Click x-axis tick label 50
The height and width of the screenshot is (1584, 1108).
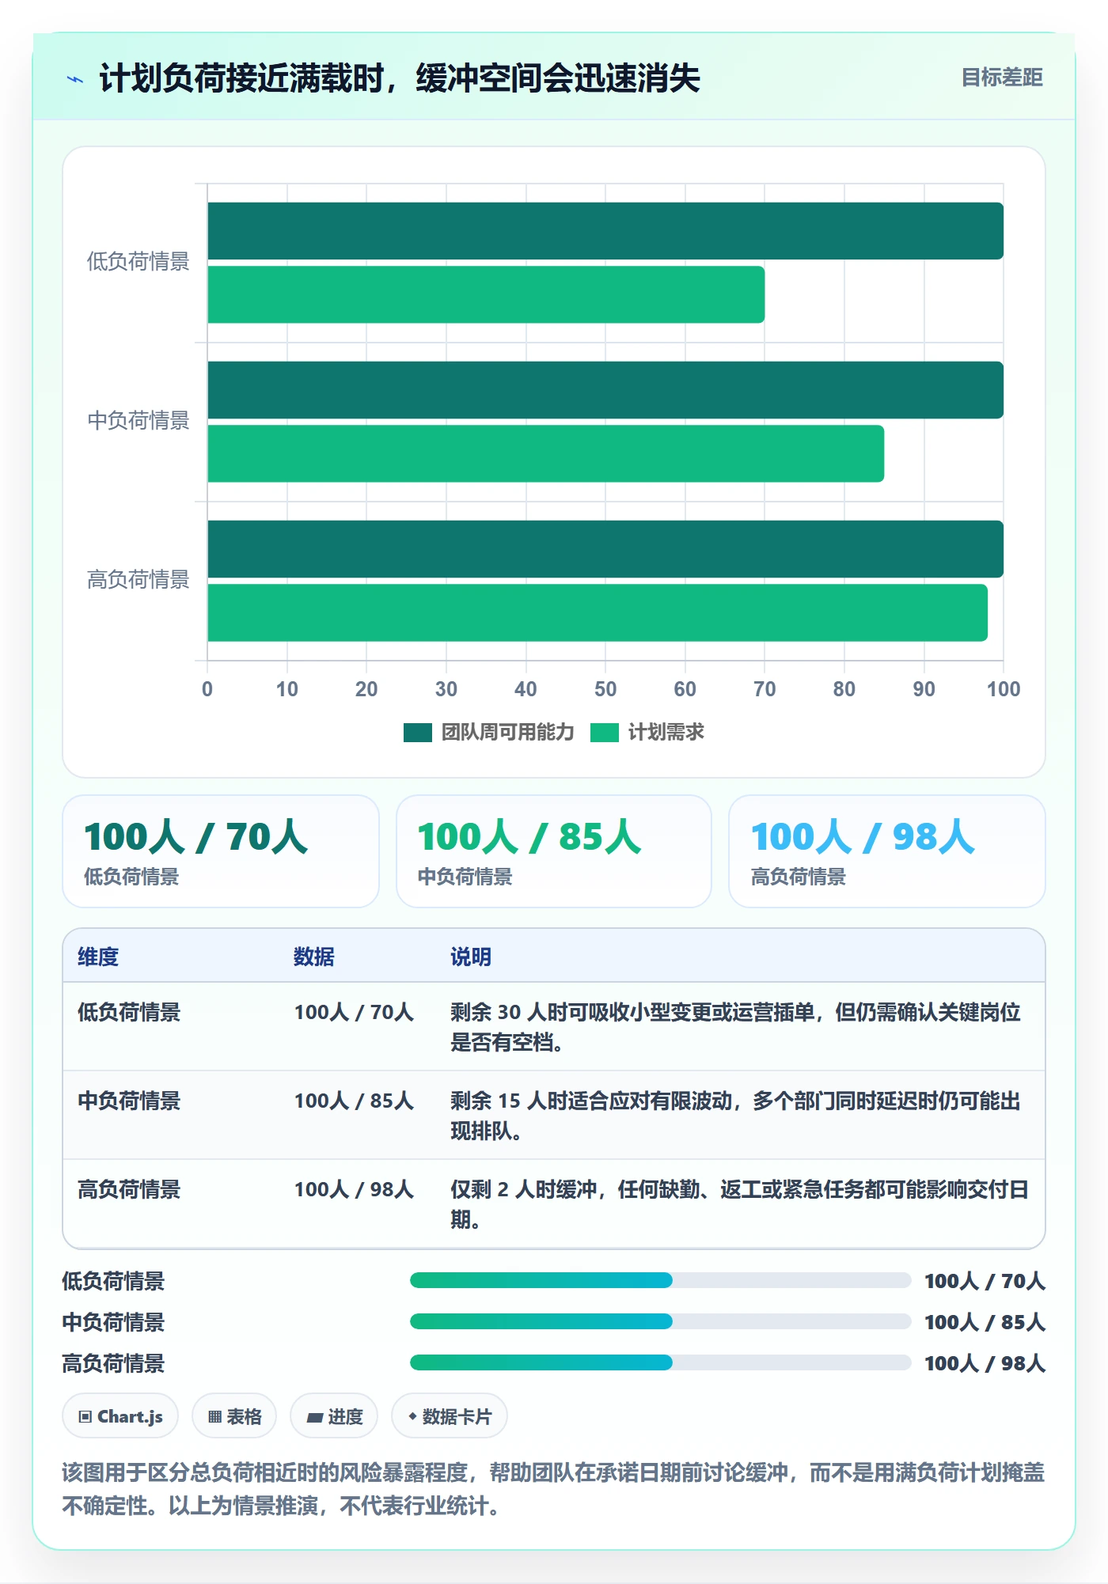[x=605, y=689]
